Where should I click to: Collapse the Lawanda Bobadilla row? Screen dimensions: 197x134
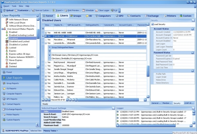pos(46,43)
